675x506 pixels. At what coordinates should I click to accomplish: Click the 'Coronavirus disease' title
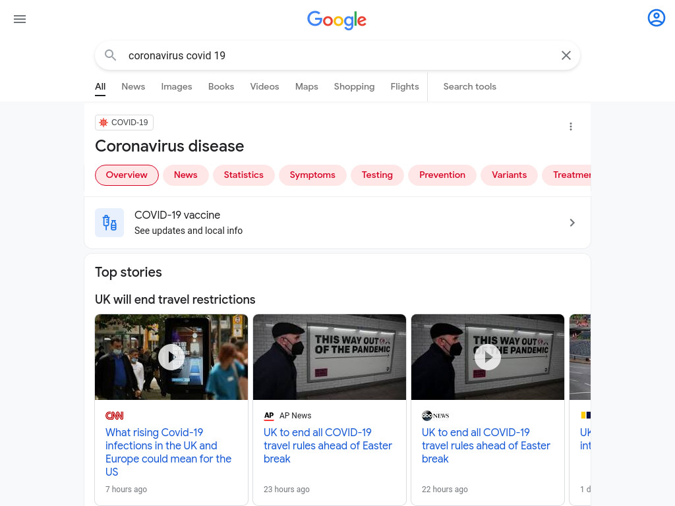pyautogui.click(x=169, y=146)
